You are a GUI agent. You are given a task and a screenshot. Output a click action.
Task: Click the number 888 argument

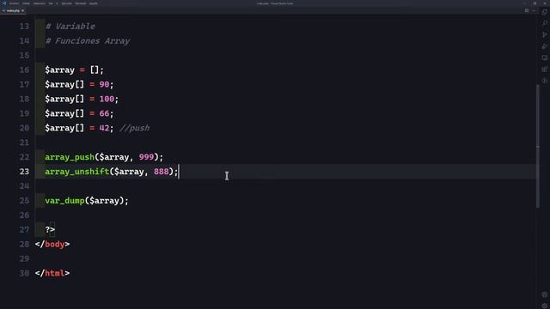162,172
